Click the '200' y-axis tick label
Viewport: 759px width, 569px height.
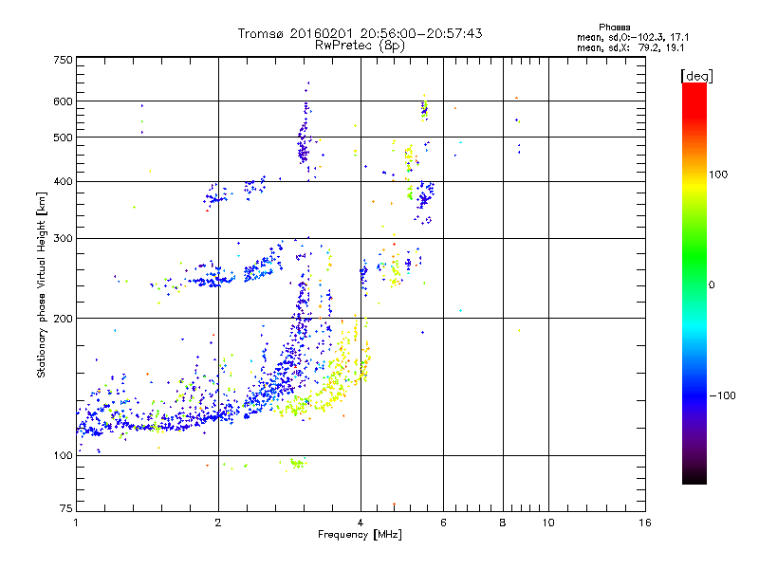click(x=64, y=319)
